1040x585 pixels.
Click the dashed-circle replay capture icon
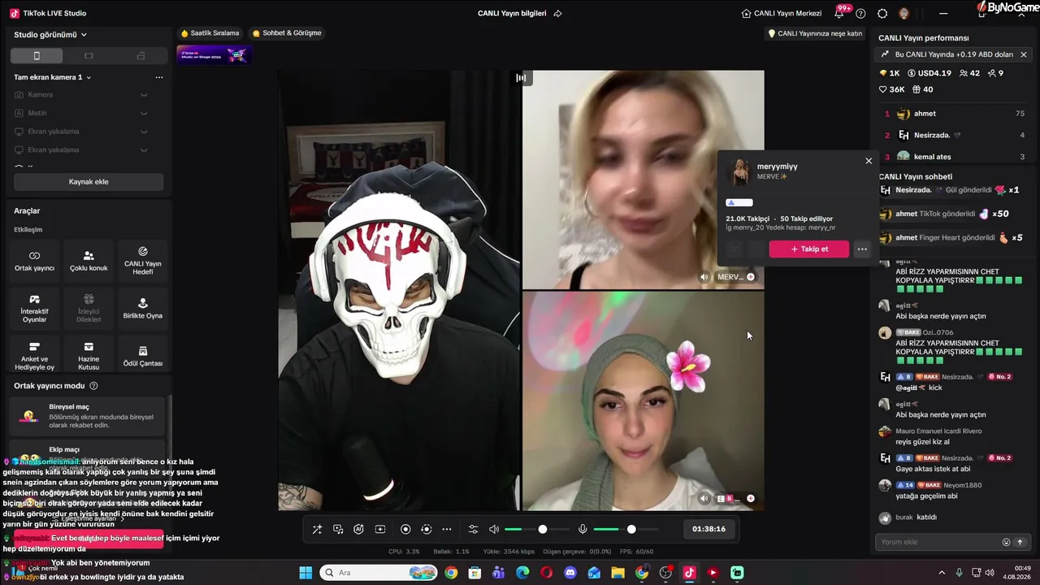coord(426,529)
